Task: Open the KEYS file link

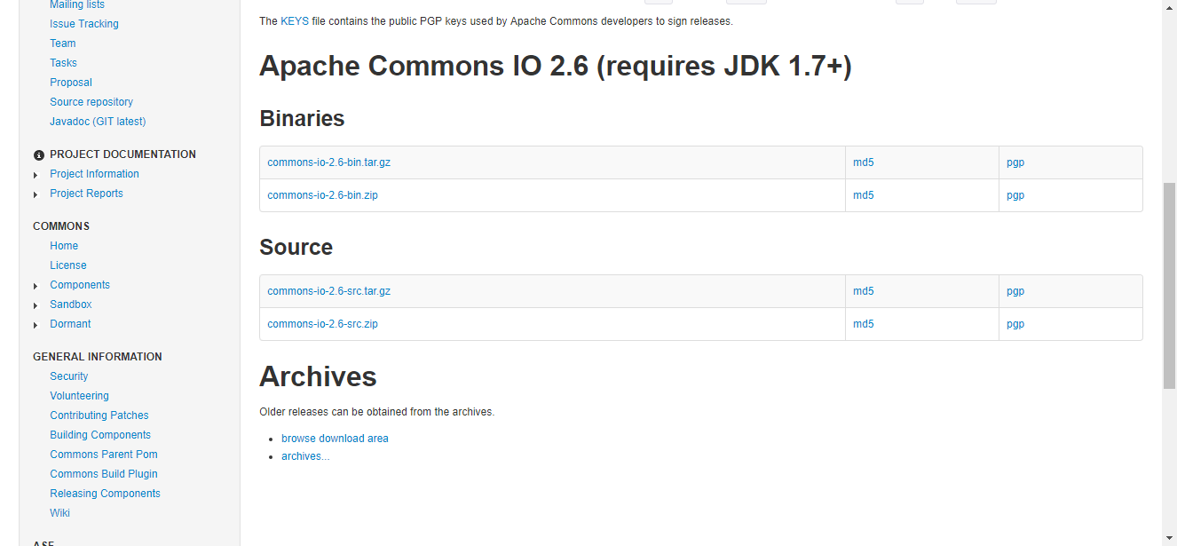Action: tap(294, 20)
